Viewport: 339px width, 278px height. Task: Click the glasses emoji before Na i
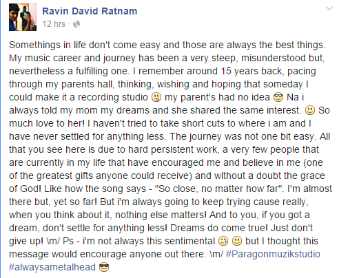(278, 98)
